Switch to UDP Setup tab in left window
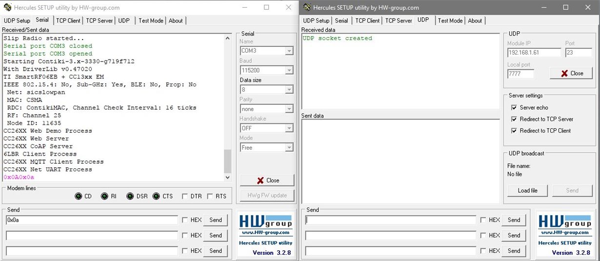 click(x=17, y=21)
